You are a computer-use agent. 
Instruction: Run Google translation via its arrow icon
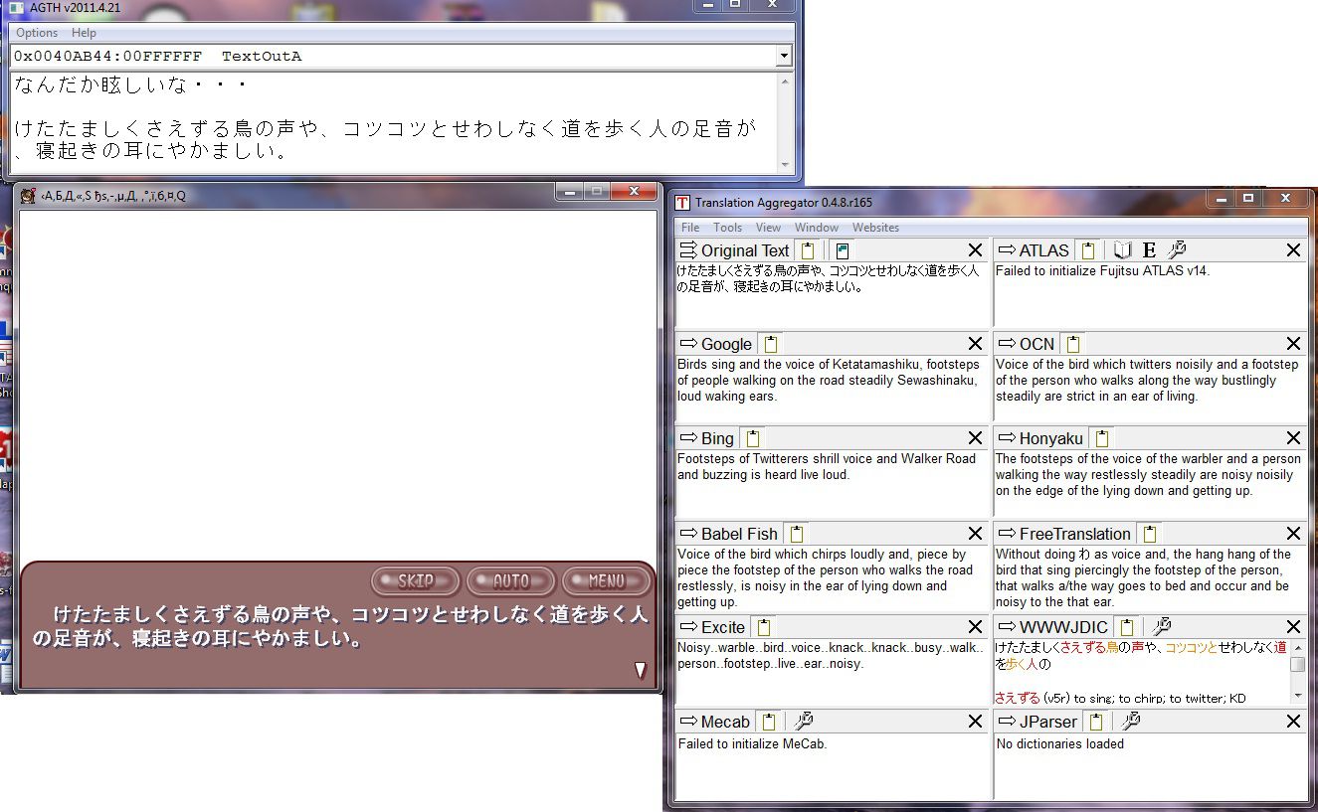(687, 344)
